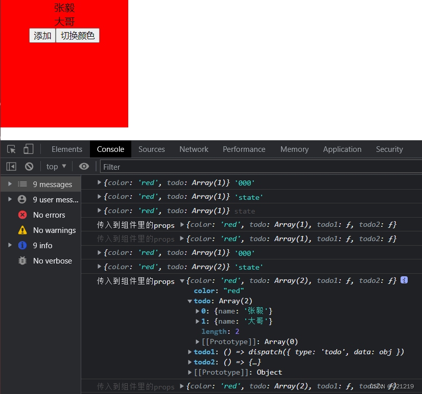Screen dimensions: 422x394
Task: Clear the console messages
Action: pyautogui.click(x=29, y=166)
